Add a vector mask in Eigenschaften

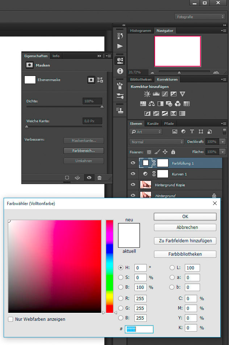100,80
